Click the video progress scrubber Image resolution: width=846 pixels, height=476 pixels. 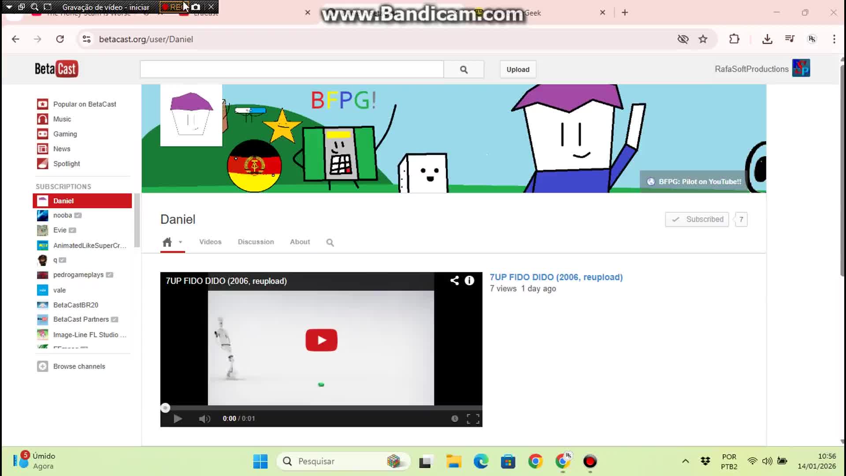pos(165,408)
